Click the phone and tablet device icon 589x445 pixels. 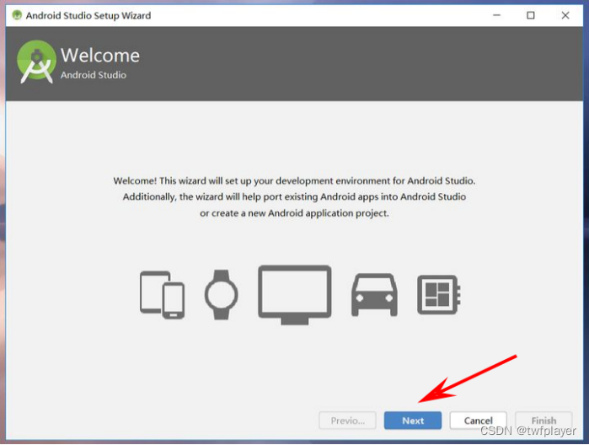point(163,295)
